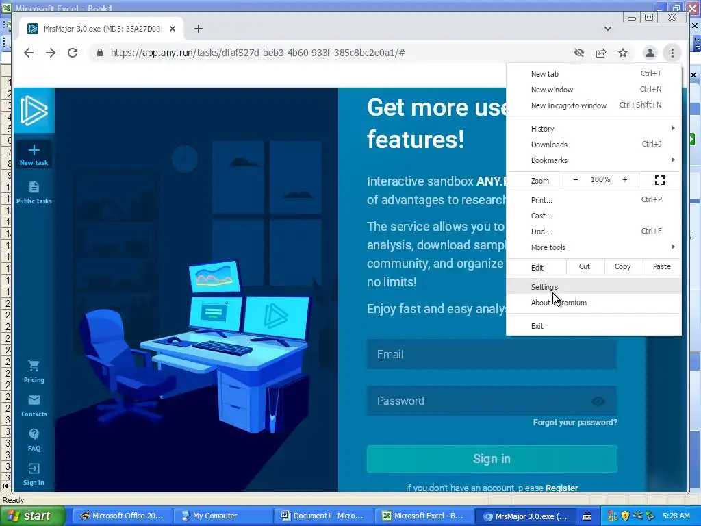
Task: Switch to Microsoft Office 20... taskbar item
Action: [x=121, y=516]
